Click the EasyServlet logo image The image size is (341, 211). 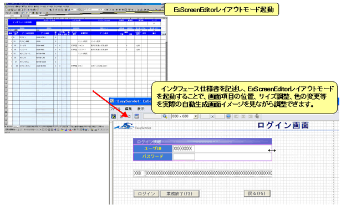(x=133, y=126)
